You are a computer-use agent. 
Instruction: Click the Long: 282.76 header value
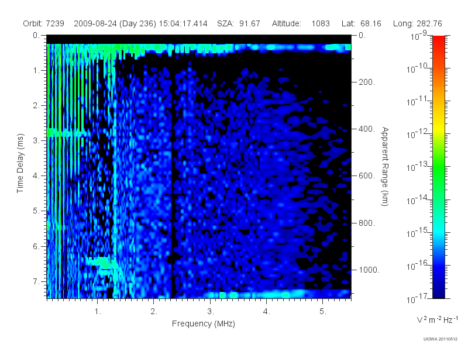418,23
